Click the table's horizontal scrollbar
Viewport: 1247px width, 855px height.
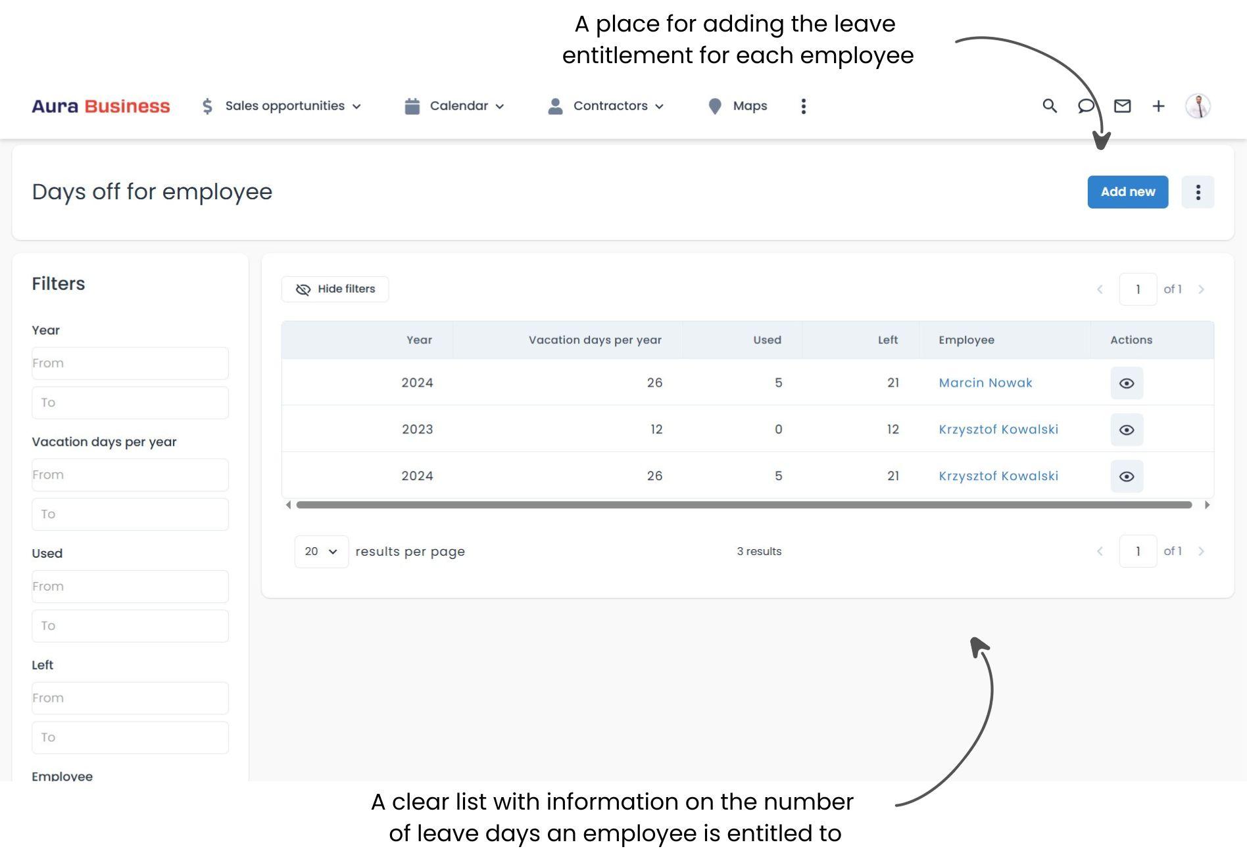tap(743, 505)
